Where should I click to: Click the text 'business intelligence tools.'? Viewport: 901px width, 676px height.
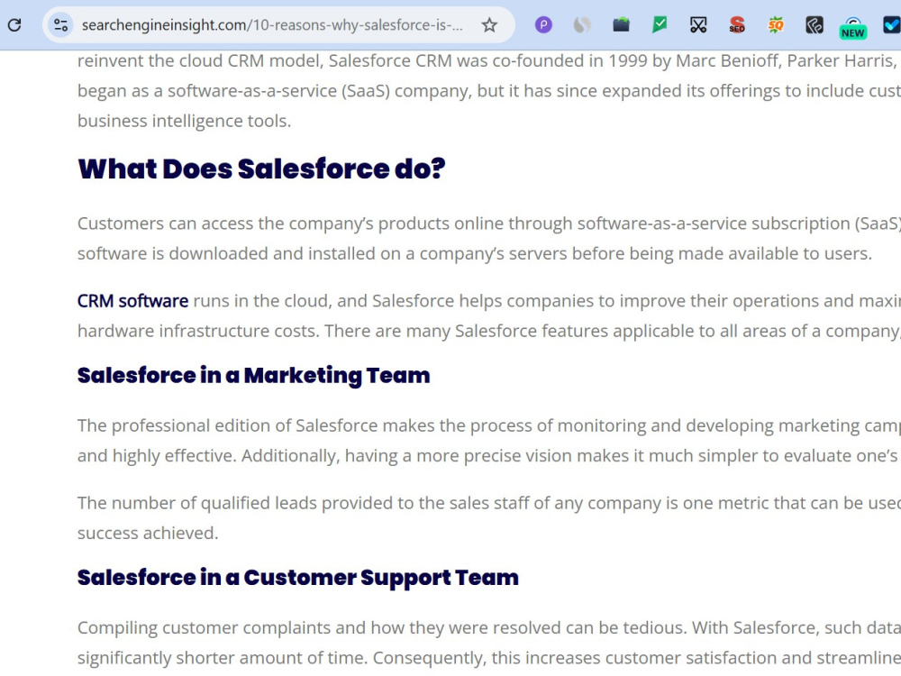coord(184,121)
